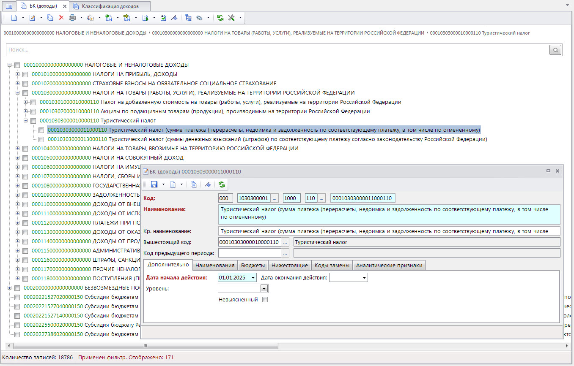The width and height of the screenshot is (574, 366).
Task: Click the Copy record icon in main toolbar
Action: (x=50, y=18)
